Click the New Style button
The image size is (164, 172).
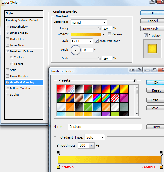(x=152, y=29)
